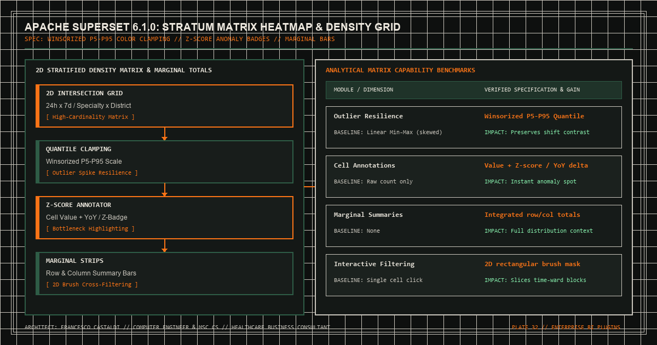Click the '[ Outlier Spike Resilience ]' tag
This screenshot has width=657, height=345.
pos(92,173)
